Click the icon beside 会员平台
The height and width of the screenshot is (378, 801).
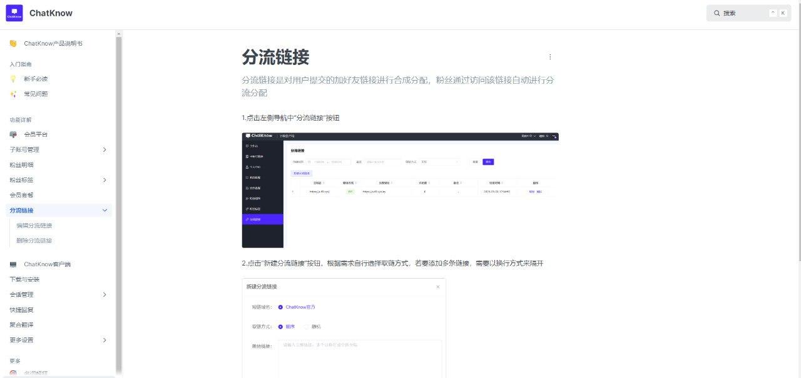[13, 134]
